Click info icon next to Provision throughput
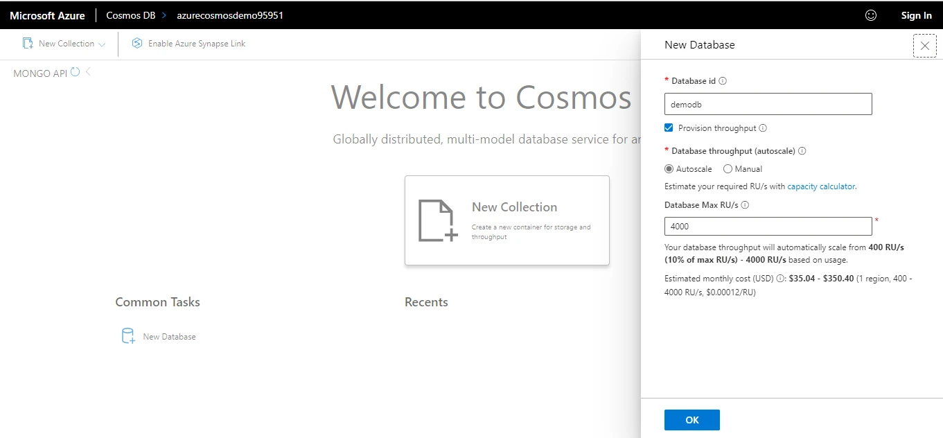 point(763,128)
